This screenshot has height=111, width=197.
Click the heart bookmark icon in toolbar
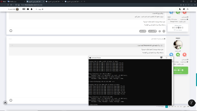(x=188, y=5)
